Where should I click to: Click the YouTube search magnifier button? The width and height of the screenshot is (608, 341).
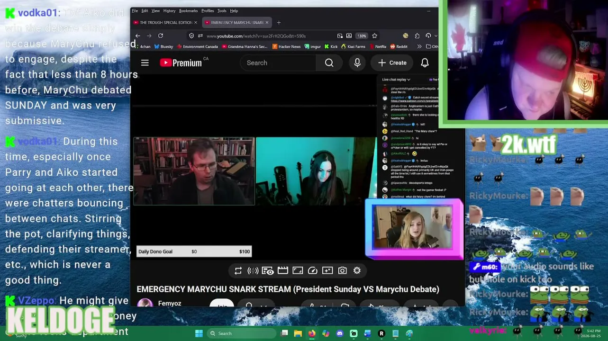pos(329,63)
